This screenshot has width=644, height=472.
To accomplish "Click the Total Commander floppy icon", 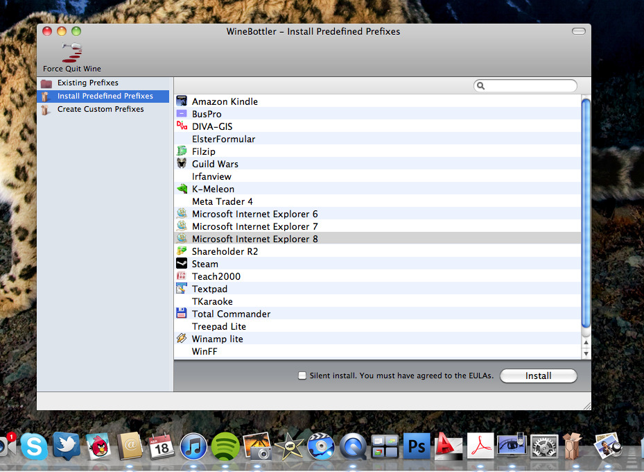I will [182, 314].
